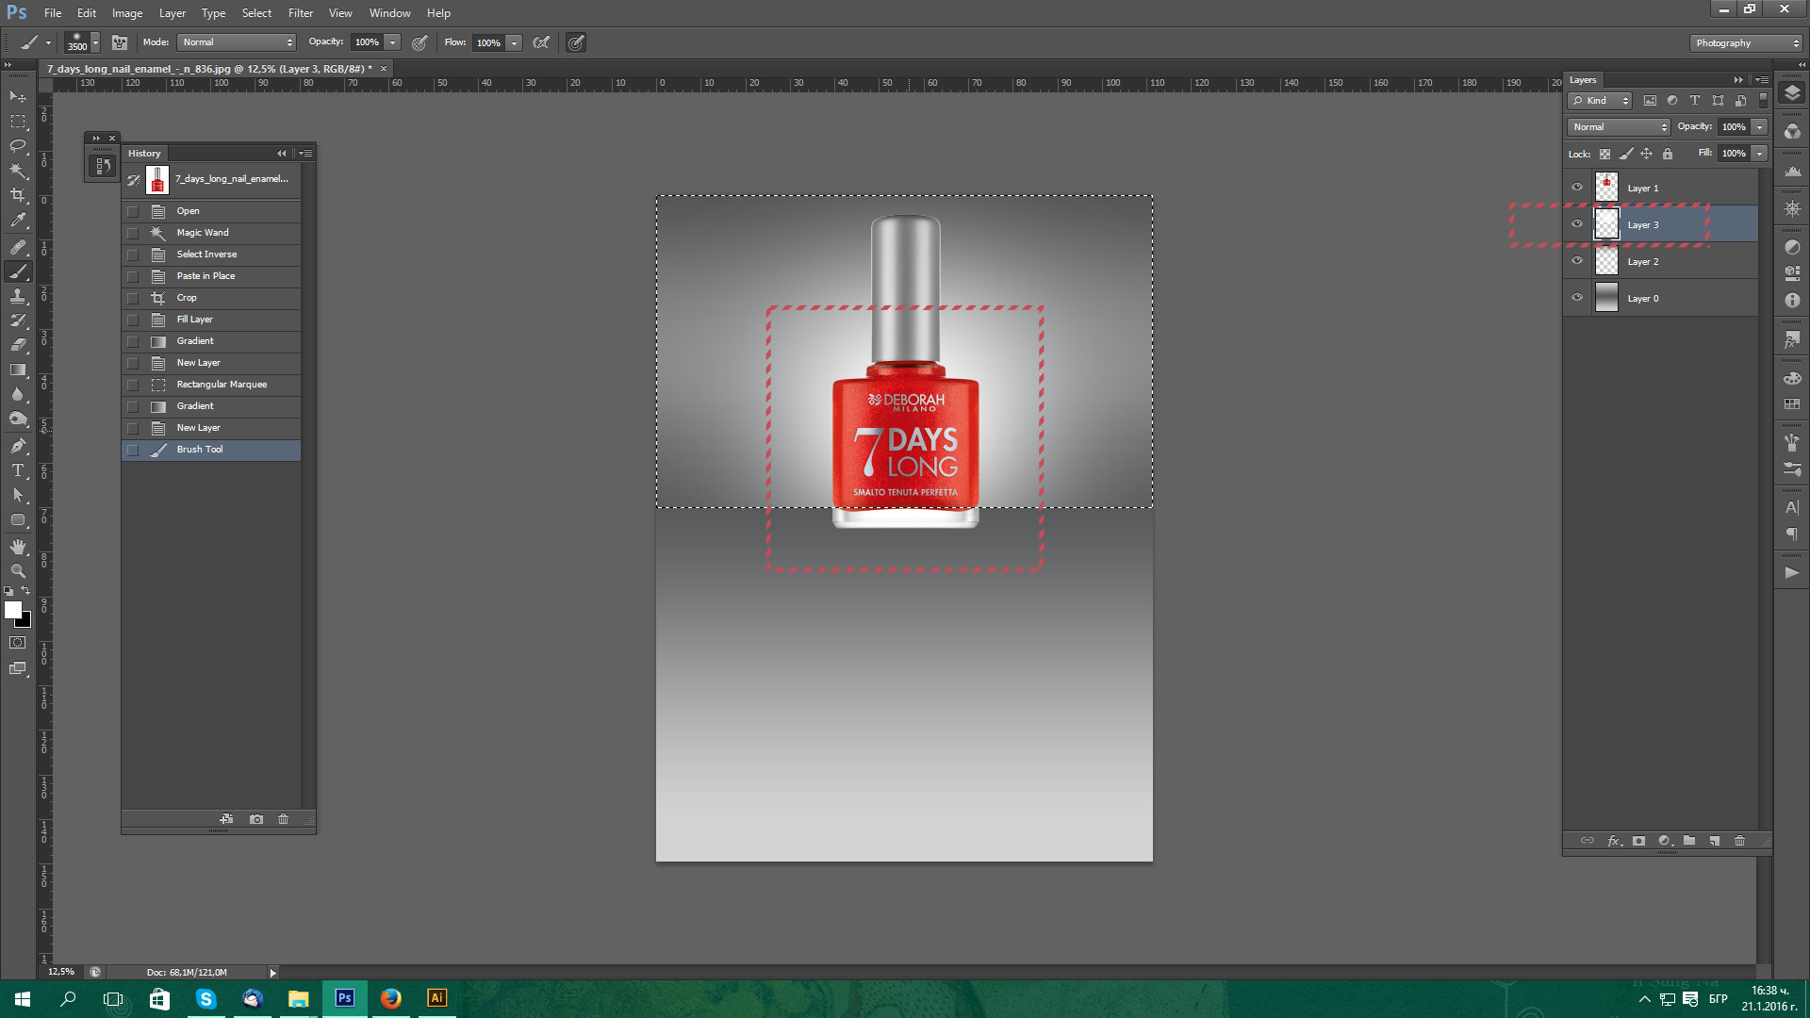The image size is (1810, 1018).
Task: Open Illustrator from the taskbar
Action: [436, 998]
